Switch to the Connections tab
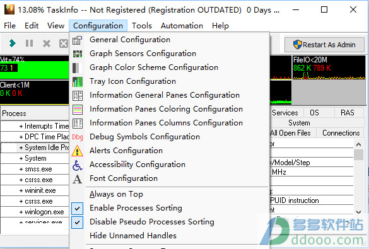The width and height of the screenshot is (369, 249). [341, 133]
